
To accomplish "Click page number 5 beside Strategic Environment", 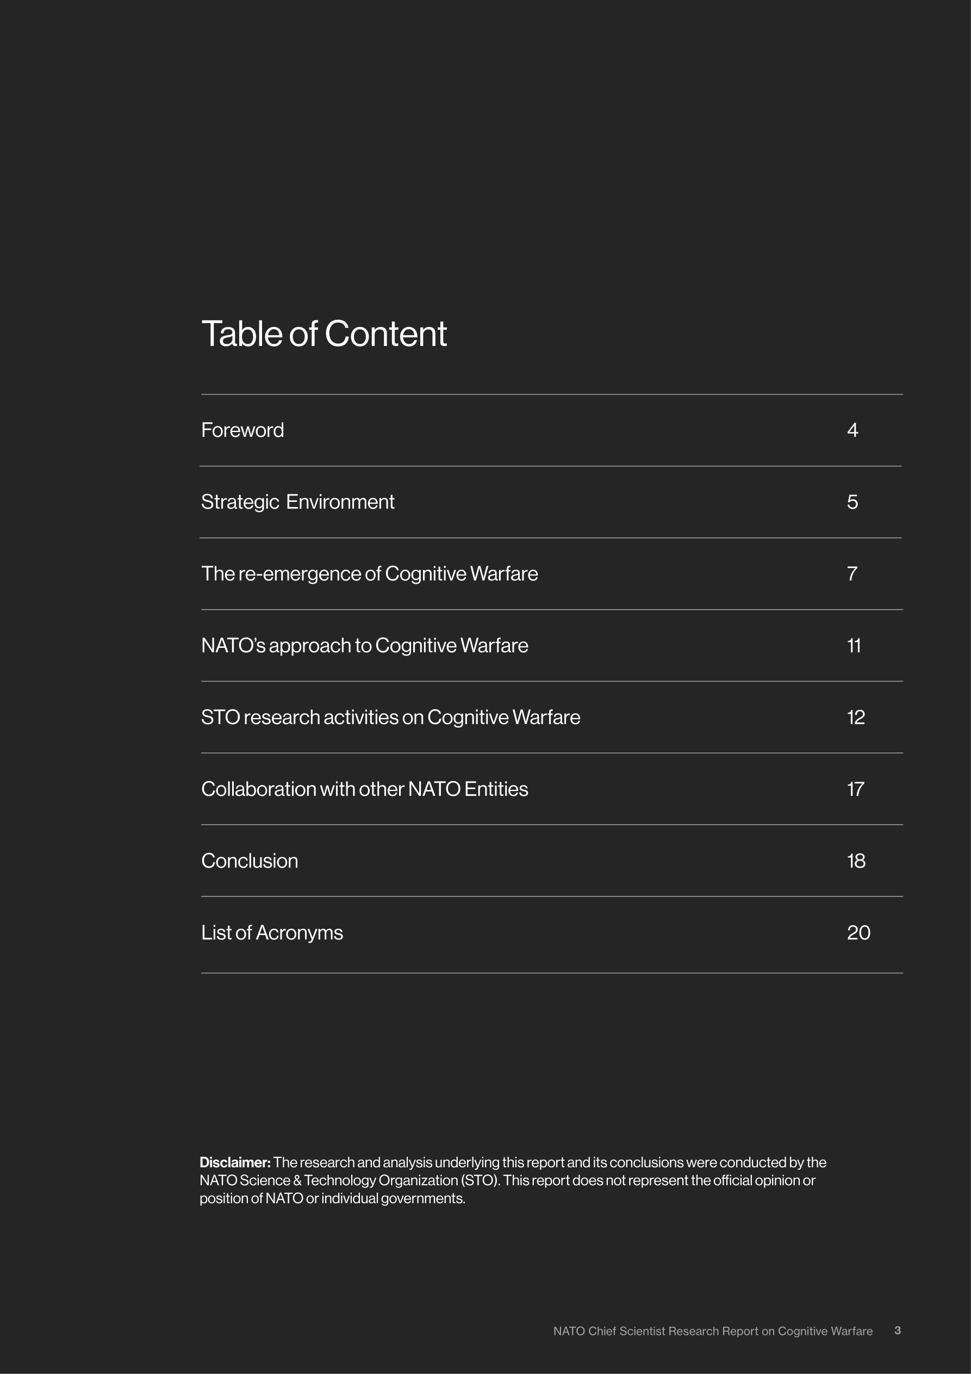I will [852, 502].
